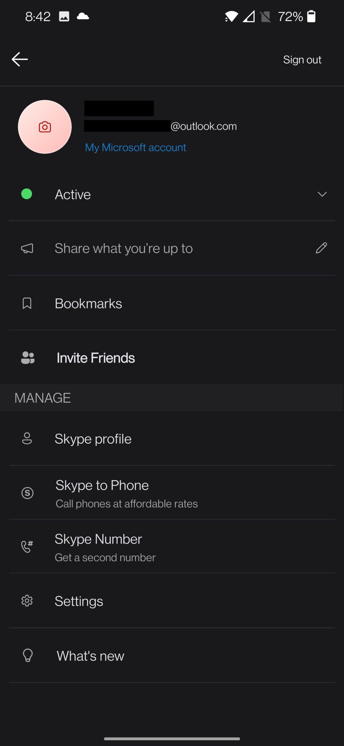The image size is (344, 746).
Task: Tap the Skype to Phone credit icon
Action: point(27,493)
